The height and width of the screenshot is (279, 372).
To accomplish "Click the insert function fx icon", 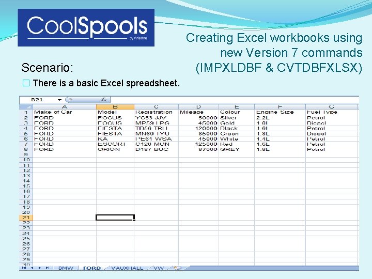I will (103, 100).
